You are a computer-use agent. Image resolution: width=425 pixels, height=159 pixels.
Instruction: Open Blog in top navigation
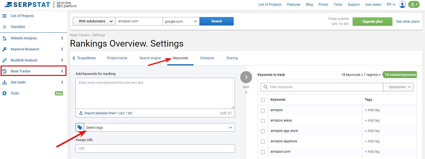click(x=310, y=4)
